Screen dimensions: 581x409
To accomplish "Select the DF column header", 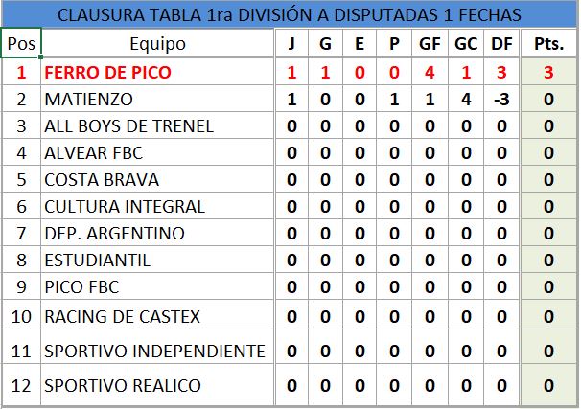I will pos(500,44).
